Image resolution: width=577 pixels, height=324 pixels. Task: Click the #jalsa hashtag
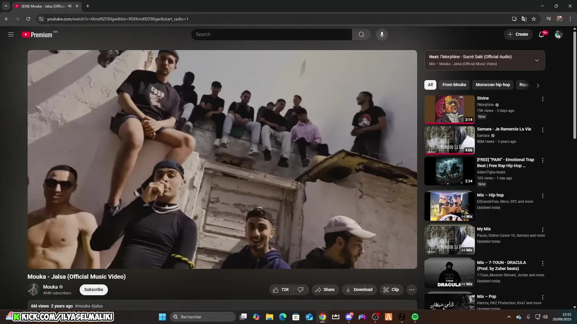(x=97, y=306)
